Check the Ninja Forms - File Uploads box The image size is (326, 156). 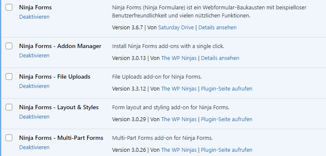click(x=9, y=77)
